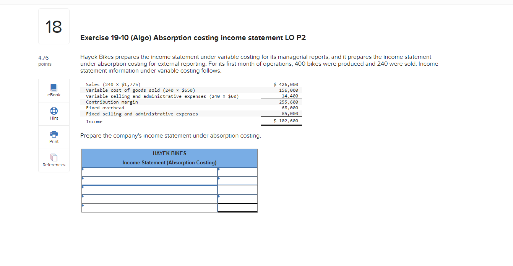The image size is (513, 266).
Task: Click the Print icon
Action: (54, 134)
